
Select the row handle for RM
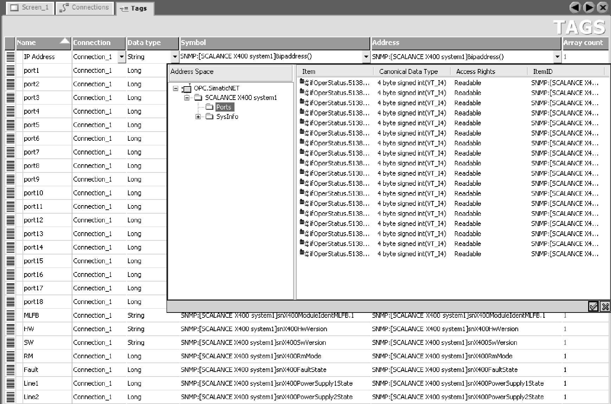click(11, 356)
